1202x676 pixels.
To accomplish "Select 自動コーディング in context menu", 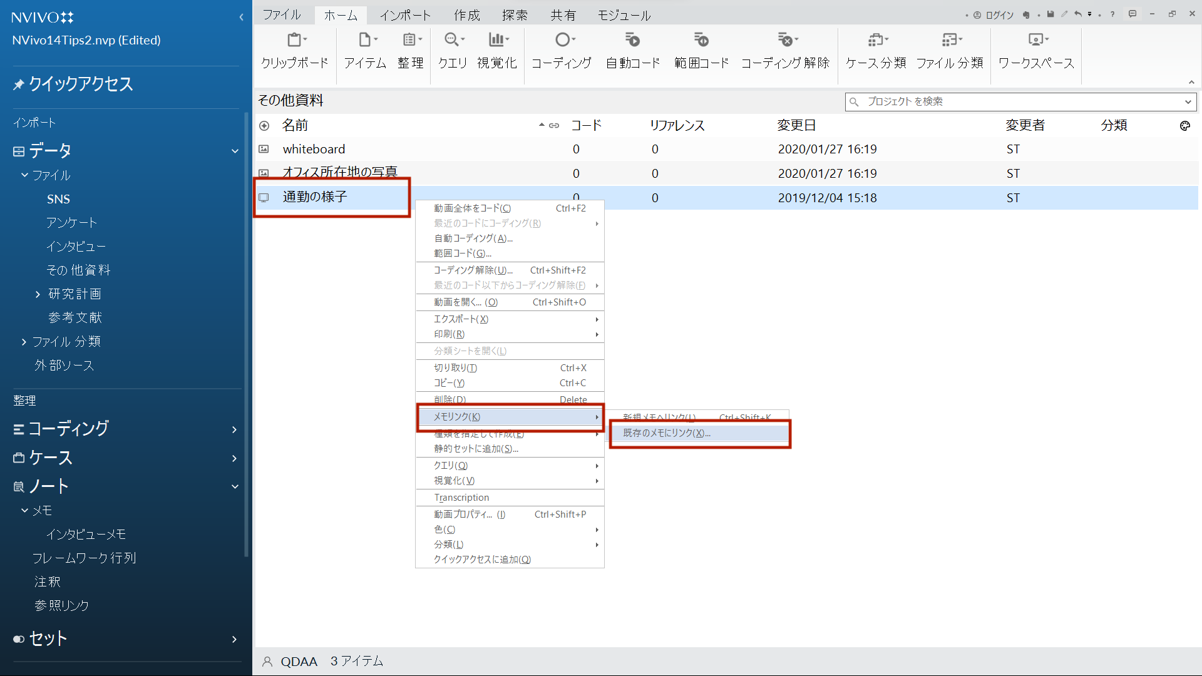I will coord(473,238).
